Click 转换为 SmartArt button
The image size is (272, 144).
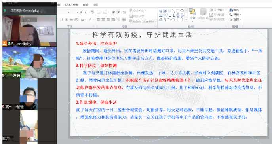(143, 21)
